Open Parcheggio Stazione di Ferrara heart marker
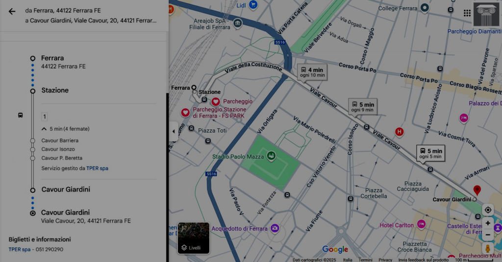Screen dimensions: 502x262 (x=185, y=113)
